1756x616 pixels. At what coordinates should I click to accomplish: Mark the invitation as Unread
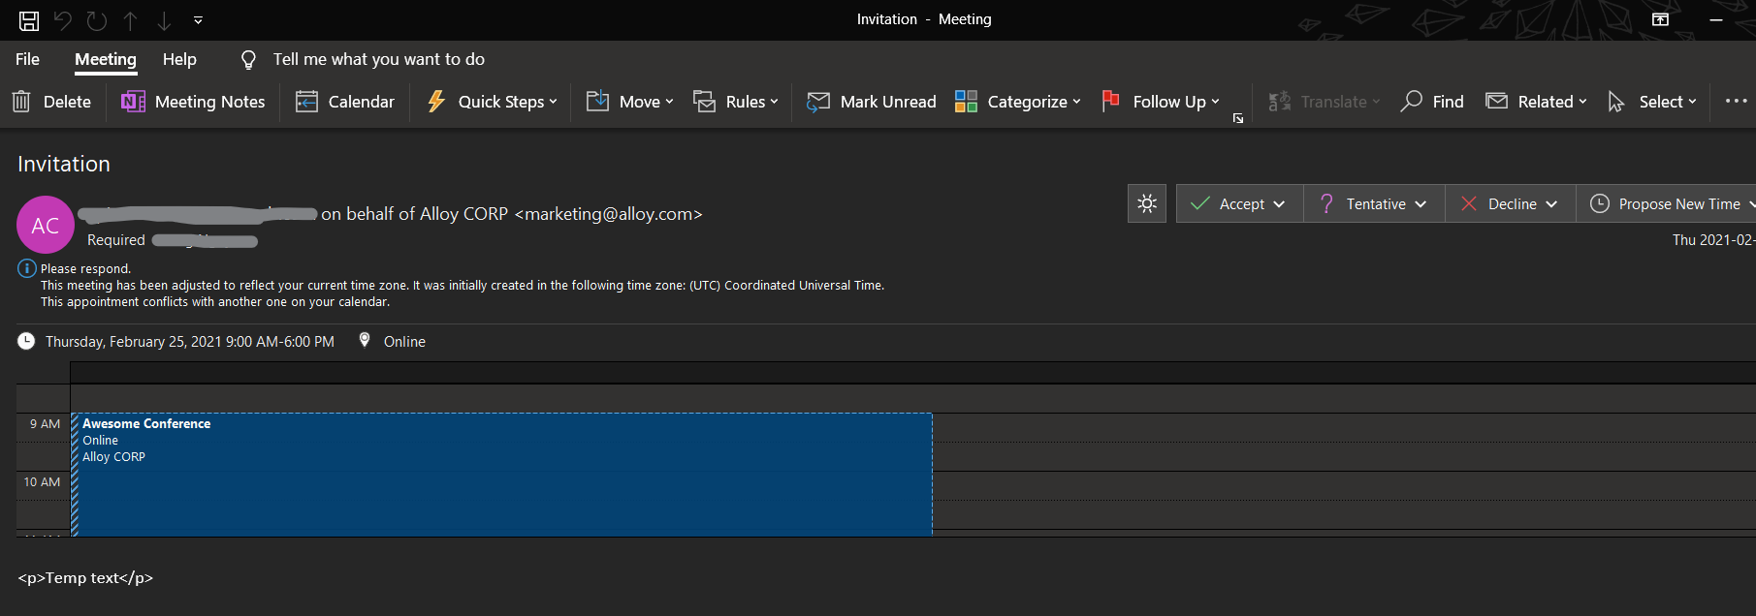[x=872, y=102]
